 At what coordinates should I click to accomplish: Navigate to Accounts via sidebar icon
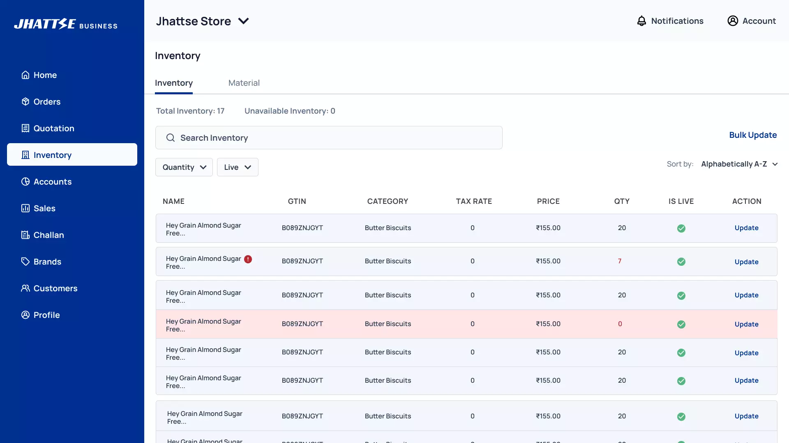25,181
